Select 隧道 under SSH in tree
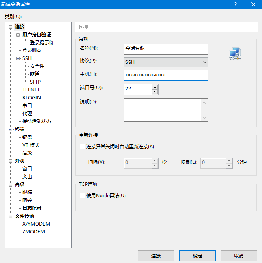Image resolution: width=262 pixels, height=263 pixels. tap(35, 74)
